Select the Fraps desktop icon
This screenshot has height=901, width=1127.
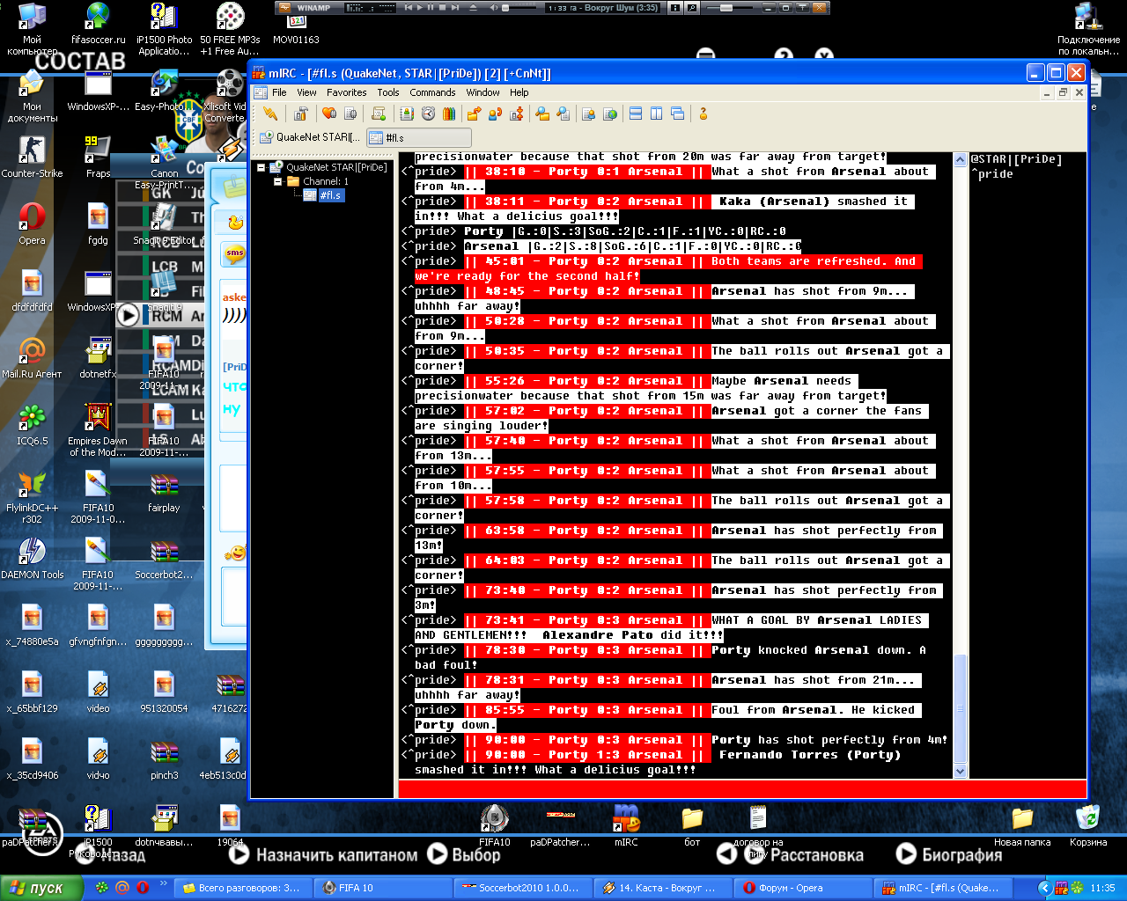98,157
